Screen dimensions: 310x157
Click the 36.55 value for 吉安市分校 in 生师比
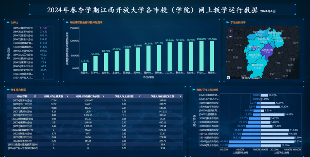(x=43, y=70)
